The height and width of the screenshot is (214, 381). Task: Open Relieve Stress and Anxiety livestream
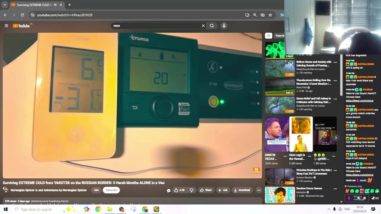pos(314,64)
